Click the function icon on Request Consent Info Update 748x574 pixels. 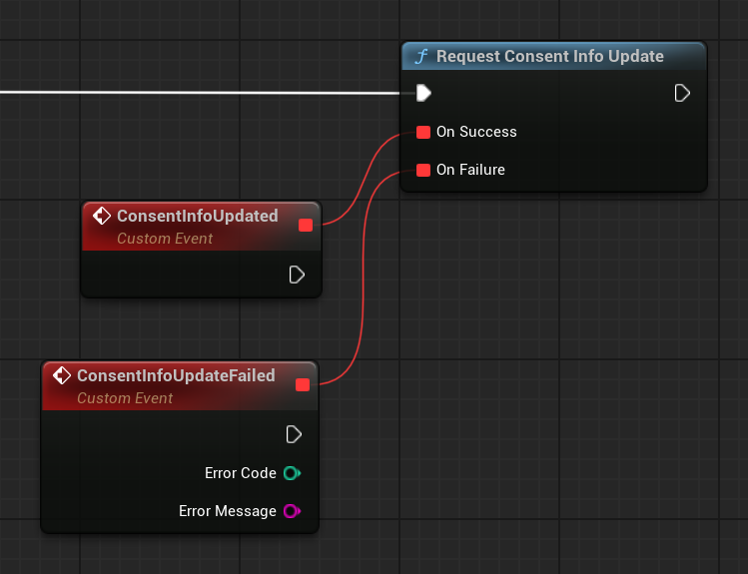[421, 57]
